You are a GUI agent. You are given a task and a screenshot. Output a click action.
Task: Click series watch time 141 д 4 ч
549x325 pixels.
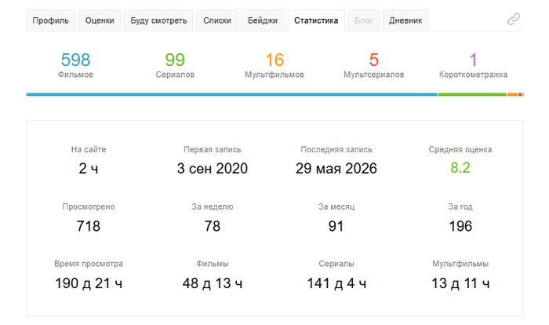pyautogui.click(x=336, y=283)
